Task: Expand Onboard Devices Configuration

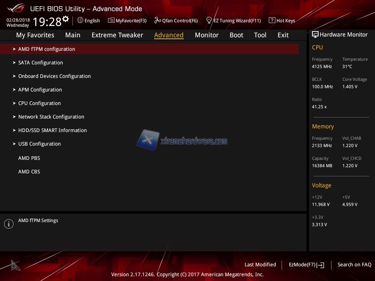Action: point(54,76)
